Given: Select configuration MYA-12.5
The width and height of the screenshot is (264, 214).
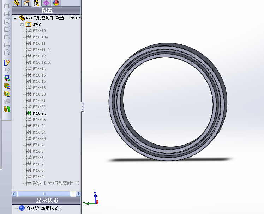Looking at the screenshot, I should (41, 62).
